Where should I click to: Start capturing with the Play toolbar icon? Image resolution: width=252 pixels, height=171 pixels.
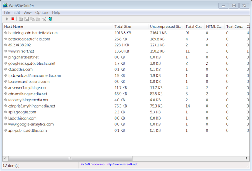coord(7,19)
